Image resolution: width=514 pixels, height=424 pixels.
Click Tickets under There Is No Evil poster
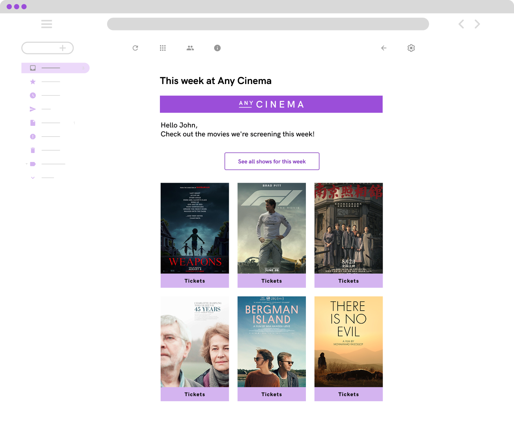(349, 394)
